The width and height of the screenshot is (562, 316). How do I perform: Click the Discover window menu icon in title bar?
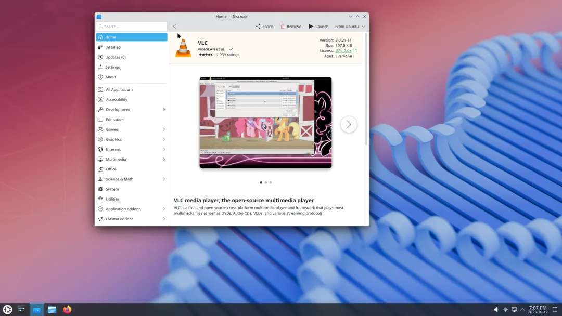pos(99,17)
